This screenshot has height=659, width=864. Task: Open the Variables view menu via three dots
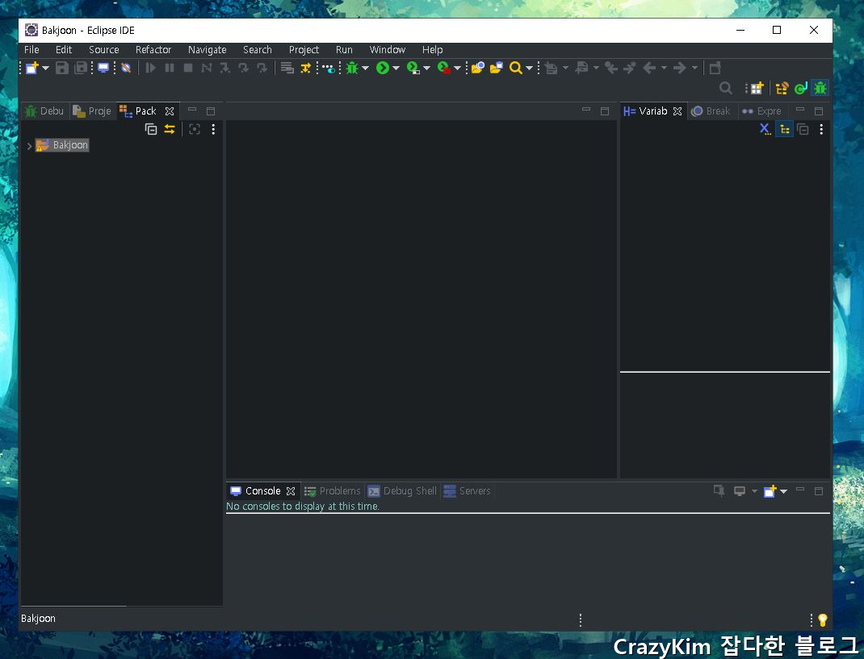(821, 129)
